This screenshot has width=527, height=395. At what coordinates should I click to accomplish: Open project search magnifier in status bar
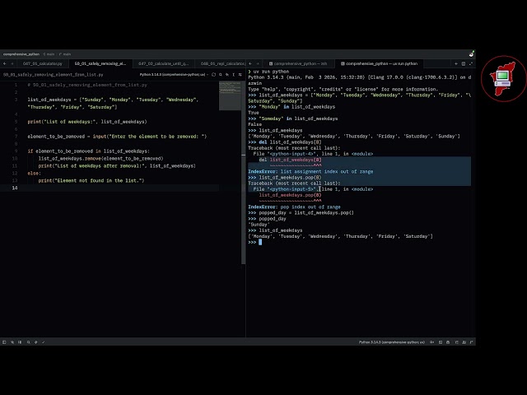[29, 342]
